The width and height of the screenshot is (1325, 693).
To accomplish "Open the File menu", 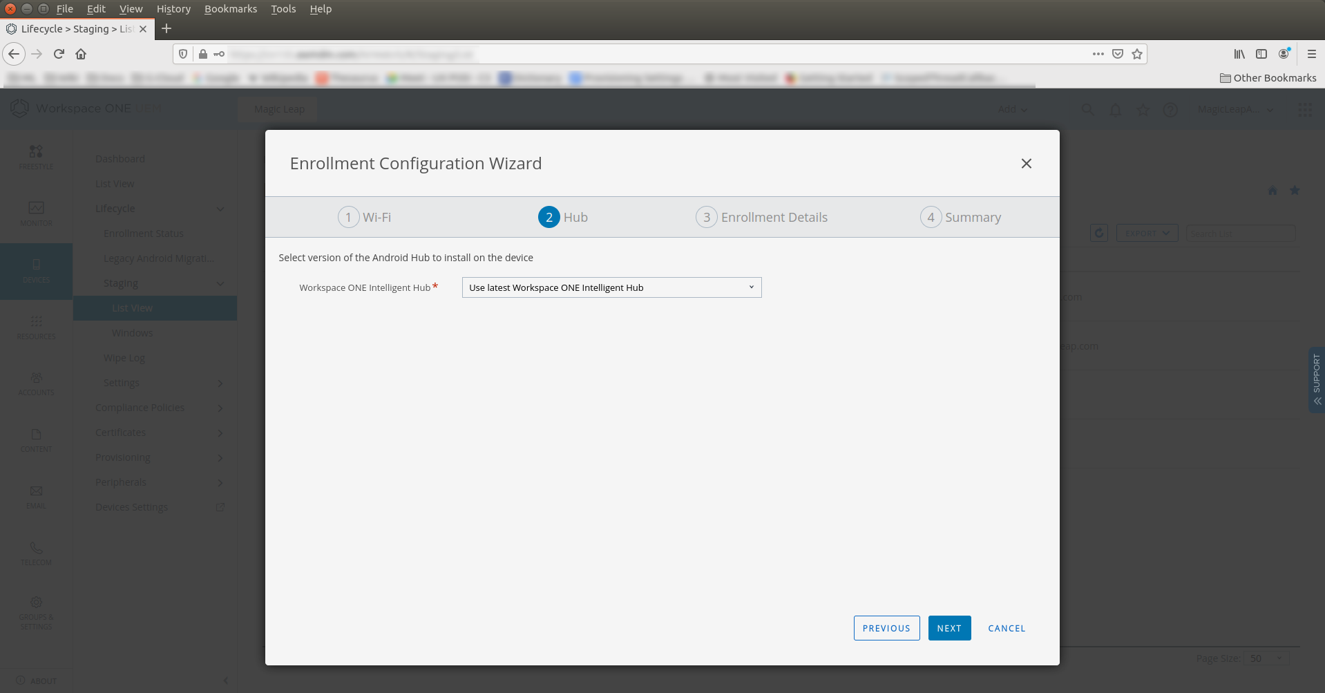I will (65, 9).
